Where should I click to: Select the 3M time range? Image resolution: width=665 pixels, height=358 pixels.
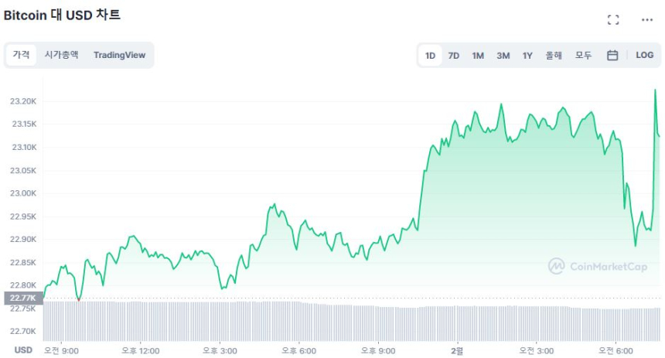point(503,56)
